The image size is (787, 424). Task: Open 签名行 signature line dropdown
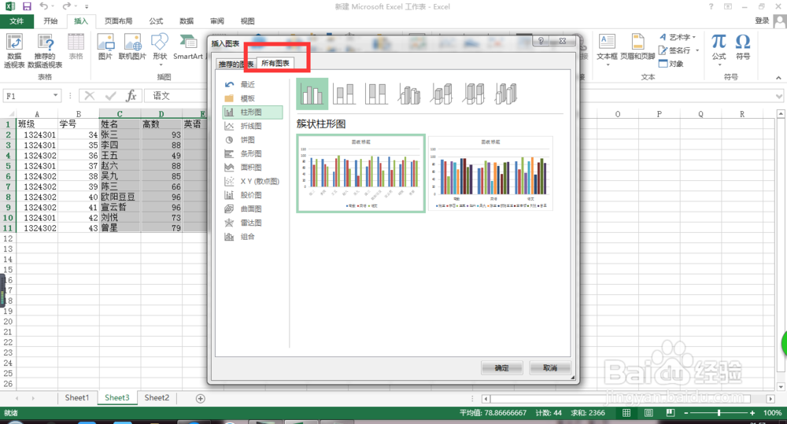[x=678, y=50]
